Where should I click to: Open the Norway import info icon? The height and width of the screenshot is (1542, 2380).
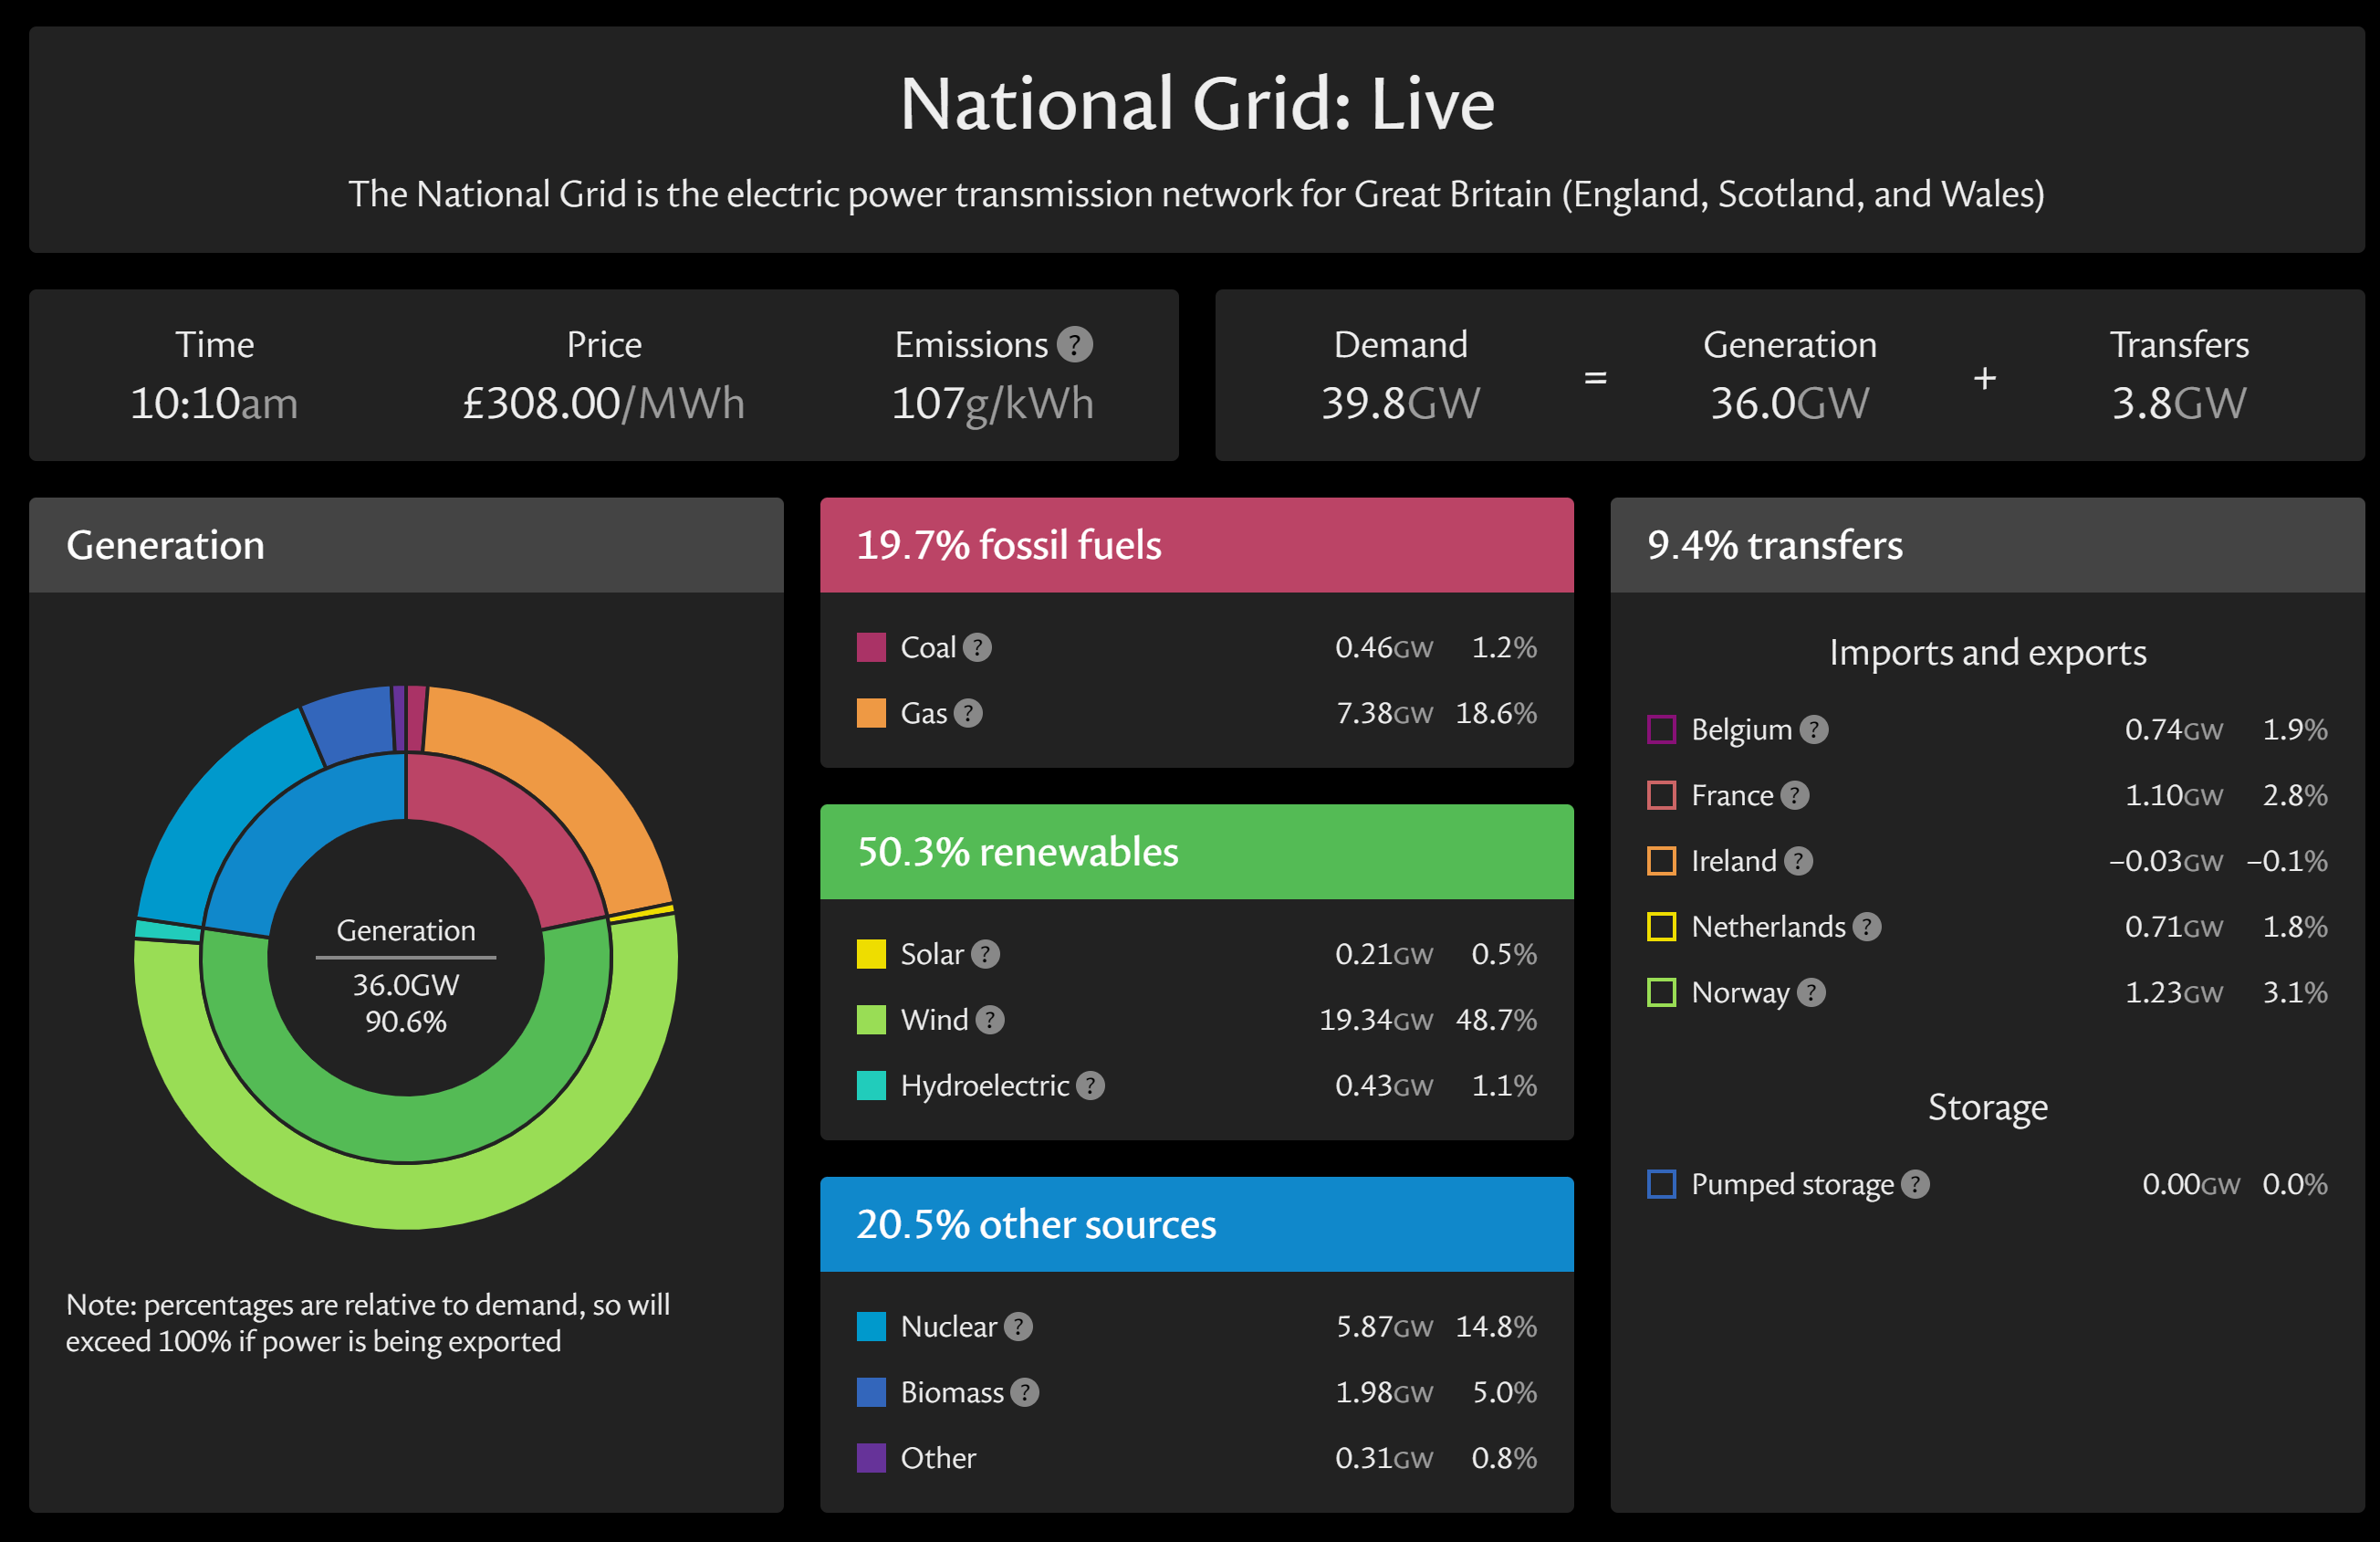[1809, 991]
